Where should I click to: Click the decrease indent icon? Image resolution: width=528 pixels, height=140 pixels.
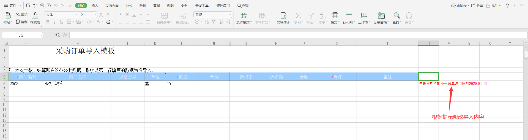point(142,15)
